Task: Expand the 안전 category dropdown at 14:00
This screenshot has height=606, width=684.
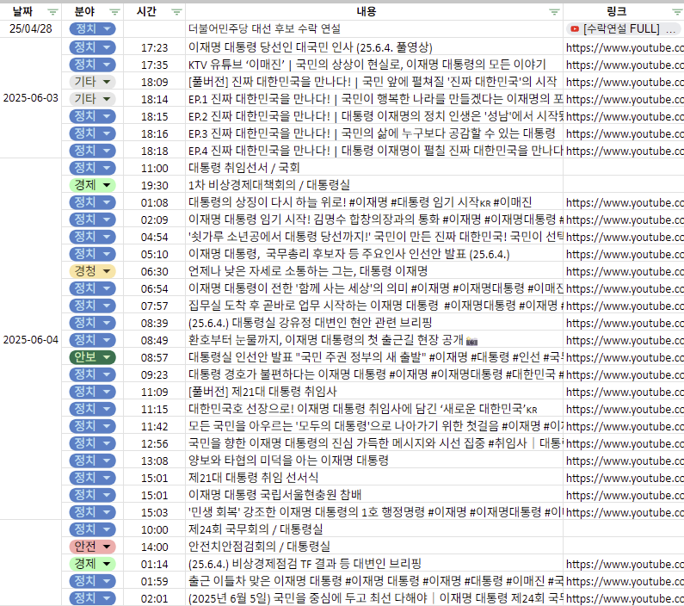Action: (x=107, y=546)
